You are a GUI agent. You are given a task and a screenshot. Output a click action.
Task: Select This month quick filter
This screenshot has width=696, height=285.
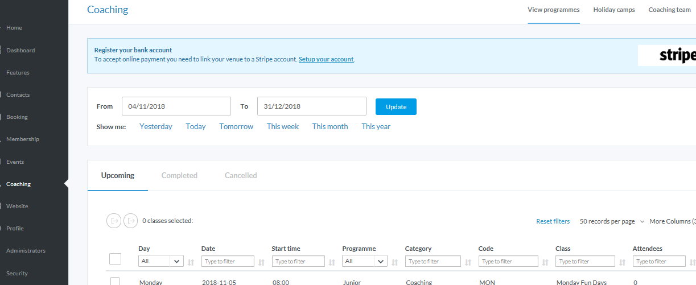pyautogui.click(x=330, y=127)
